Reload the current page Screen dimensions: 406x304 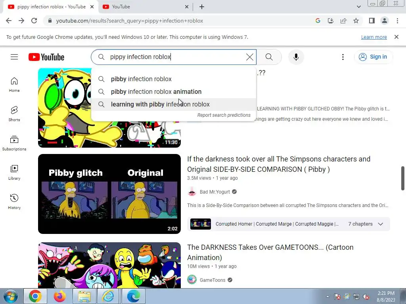34,21
